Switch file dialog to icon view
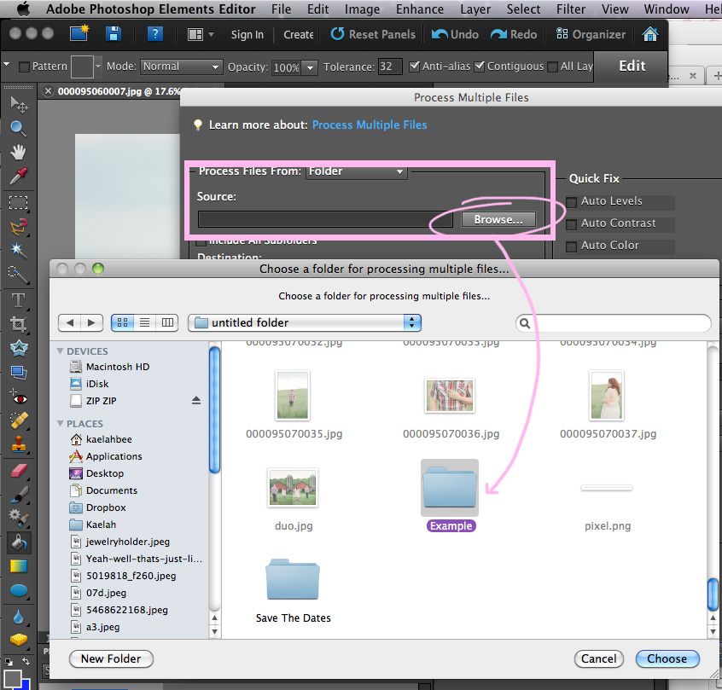722x690 pixels. coord(123,322)
